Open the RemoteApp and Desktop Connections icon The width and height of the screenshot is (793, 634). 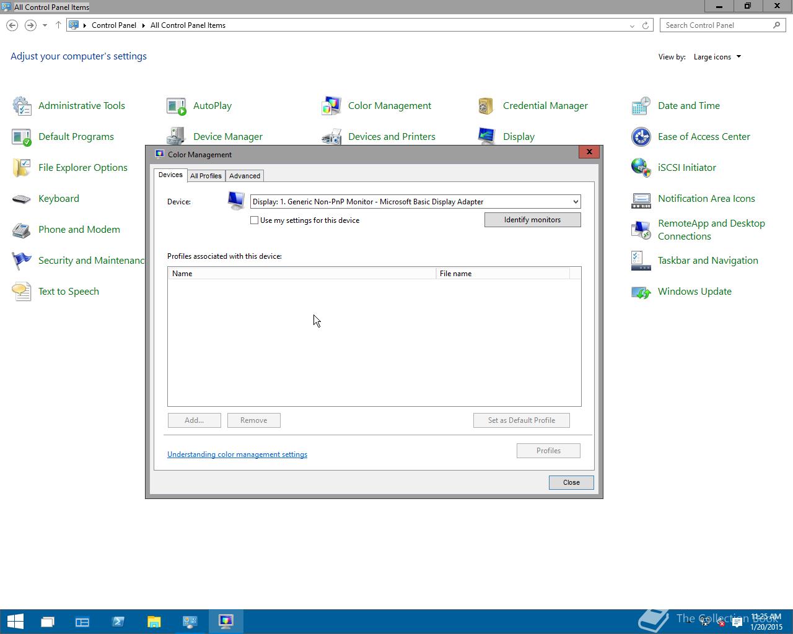[x=641, y=230]
